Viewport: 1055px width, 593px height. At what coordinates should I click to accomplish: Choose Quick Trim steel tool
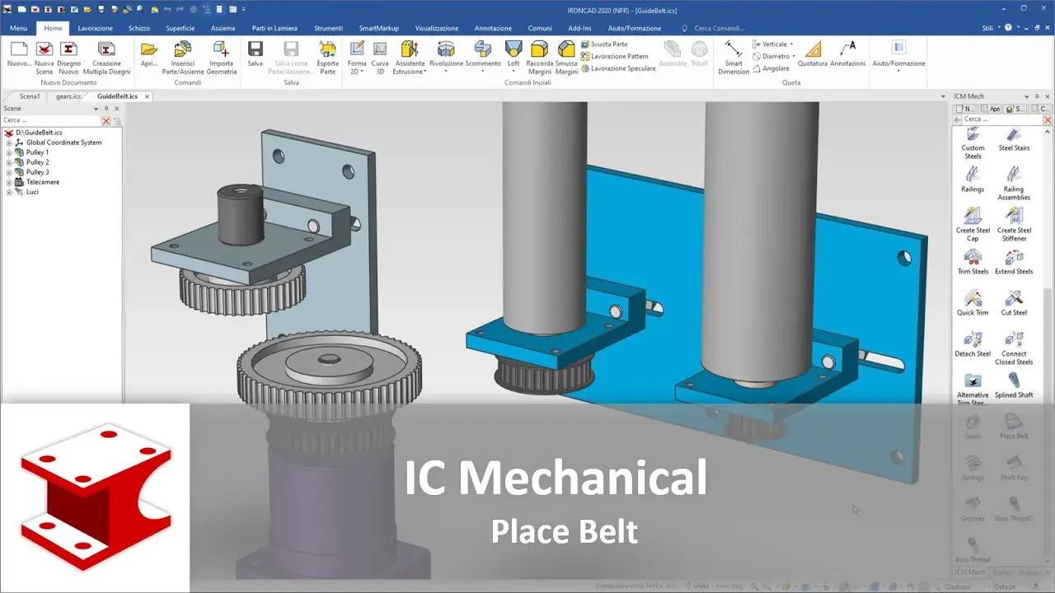(973, 302)
